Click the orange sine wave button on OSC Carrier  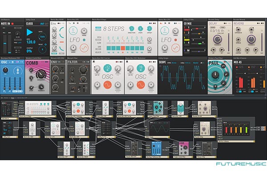[x=108, y=85]
